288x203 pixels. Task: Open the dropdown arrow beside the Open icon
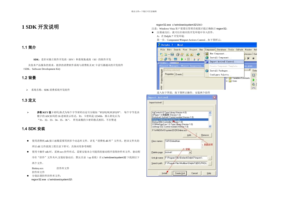click(x=169, y=54)
